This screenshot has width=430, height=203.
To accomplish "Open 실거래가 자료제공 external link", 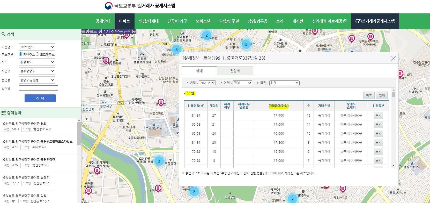I will 329,21.
